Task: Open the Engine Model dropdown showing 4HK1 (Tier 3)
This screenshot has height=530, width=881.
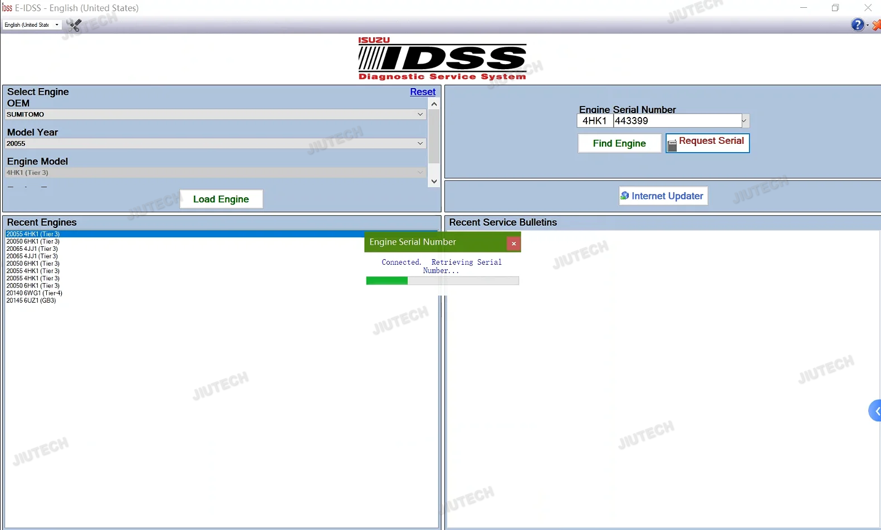Action: 216,172
